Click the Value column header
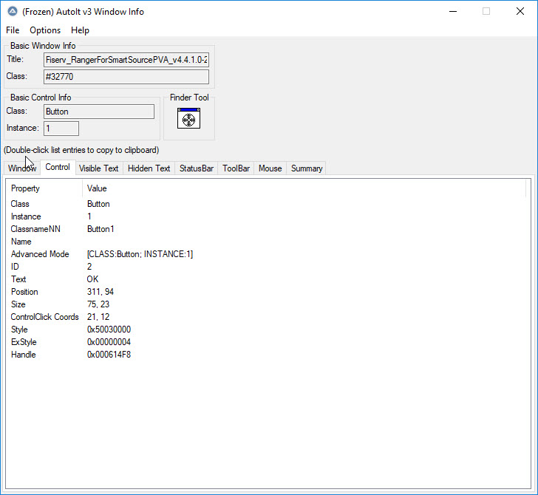This screenshot has height=495, width=538. tap(97, 188)
